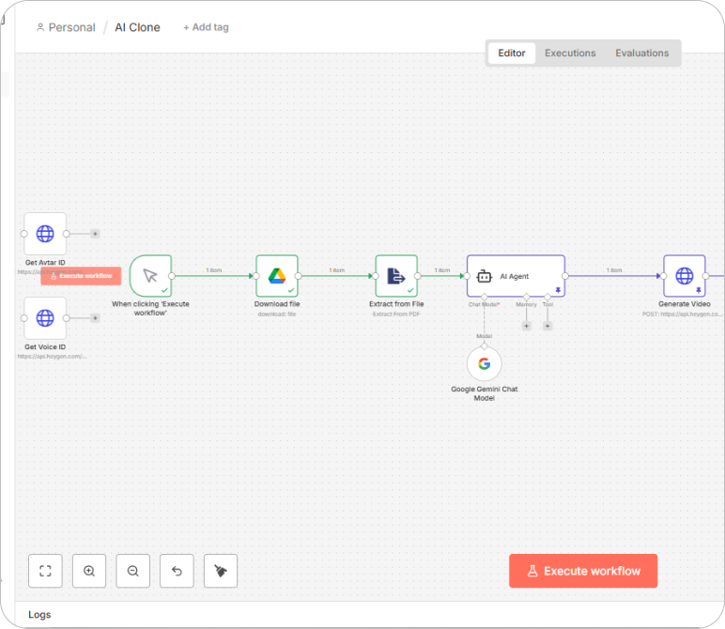The width and height of the screenshot is (725, 629).
Task: Switch to the Executions tab
Action: coord(570,54)
